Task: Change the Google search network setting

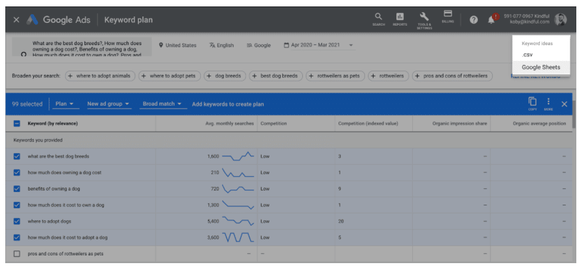Action: pyautogui.click(x=259, y=45)
